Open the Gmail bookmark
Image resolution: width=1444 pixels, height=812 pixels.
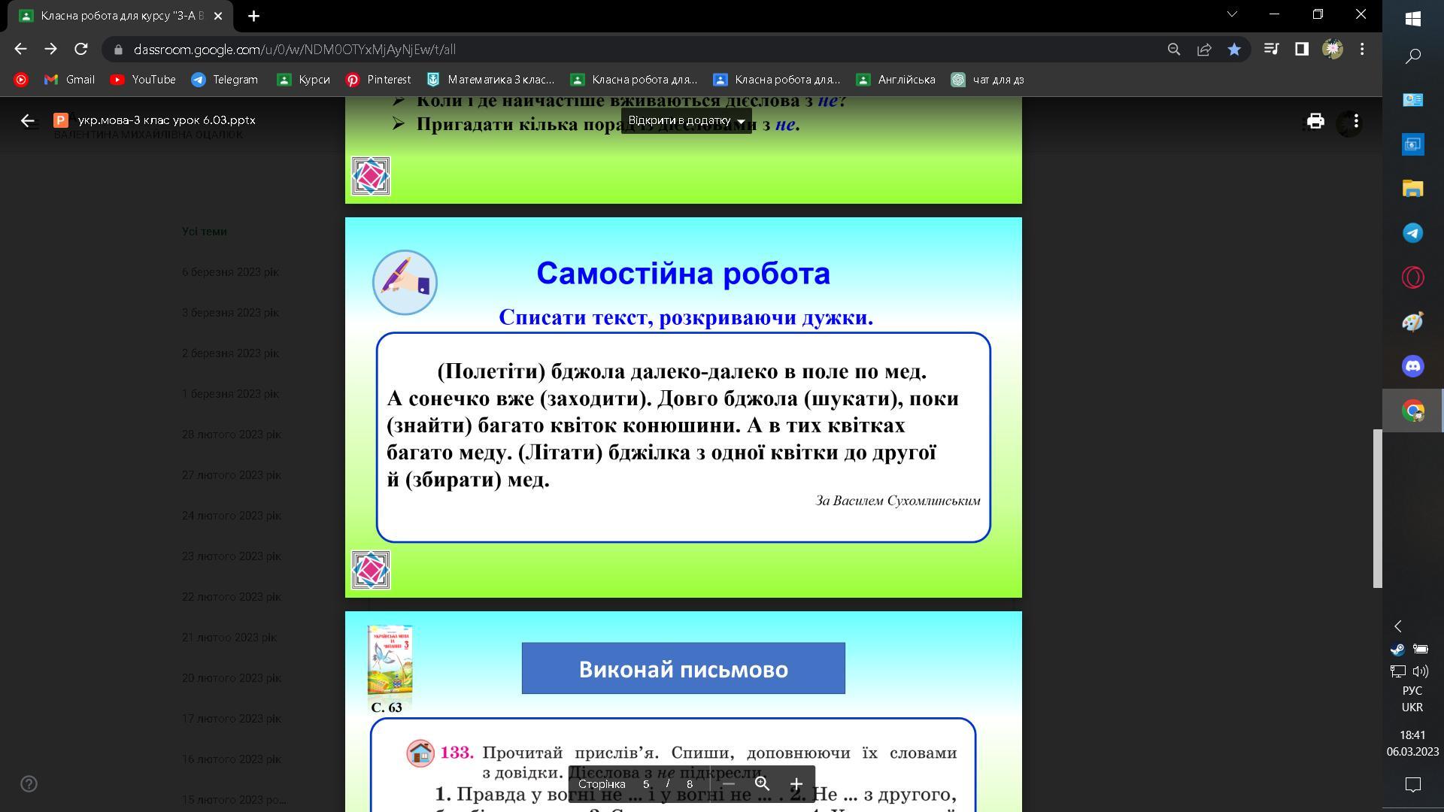(x=69, y=80)
